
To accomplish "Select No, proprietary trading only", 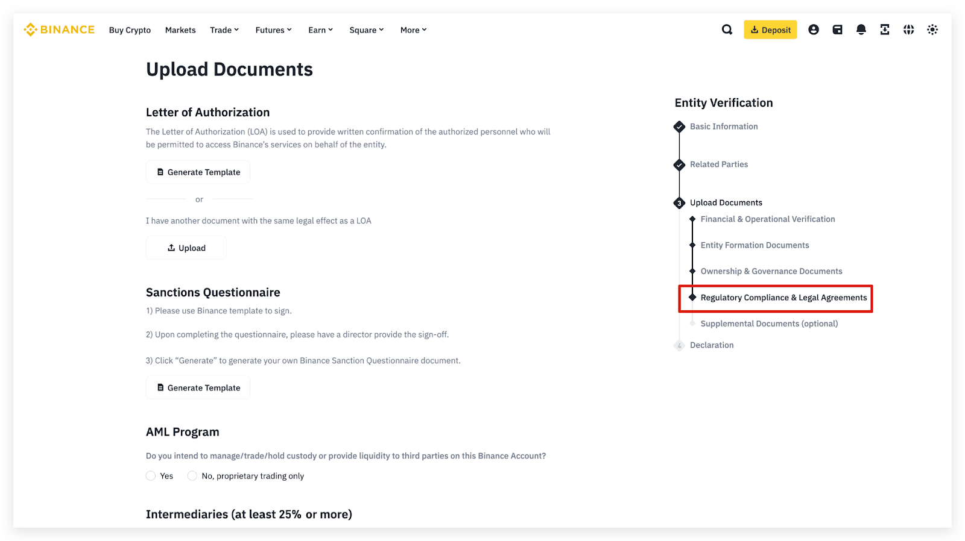I will click(192, 476).
